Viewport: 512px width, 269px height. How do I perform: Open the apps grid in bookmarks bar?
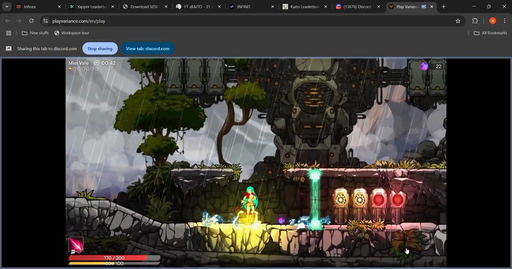coord(9,33)
